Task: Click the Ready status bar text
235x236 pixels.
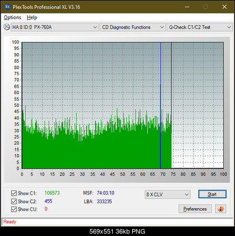Action: coord(10,222)
